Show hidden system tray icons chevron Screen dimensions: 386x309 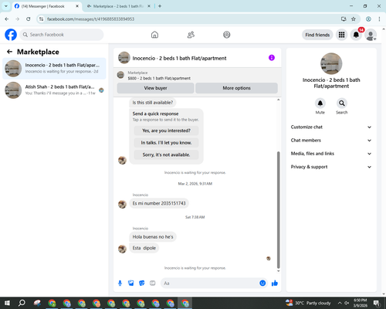[x=340, y=303]
